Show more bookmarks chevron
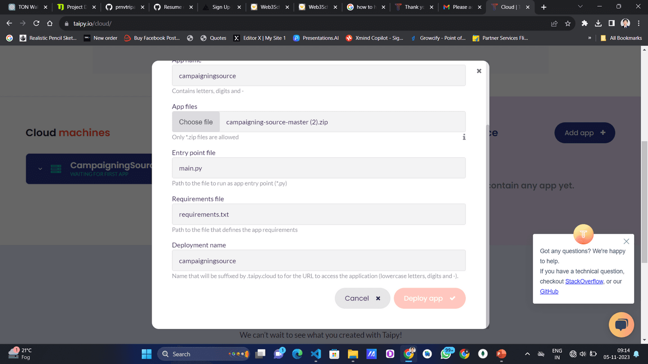Viewport: 648px width, 364px height. 589,38
